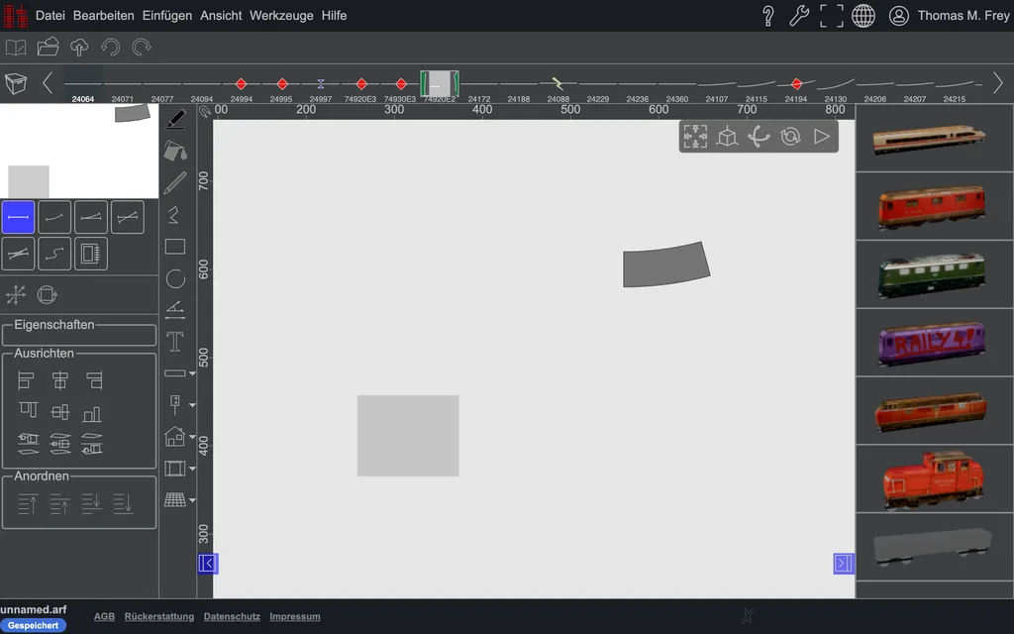The image size is (1014, 634).
Task: Fit the layout to the screen
Action: coord(695,137)
